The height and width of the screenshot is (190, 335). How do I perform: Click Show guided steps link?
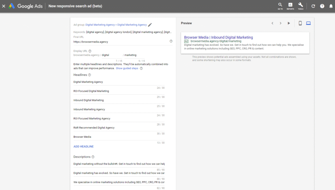point(127,68)
